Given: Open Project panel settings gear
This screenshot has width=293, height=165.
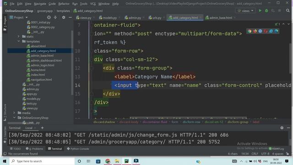Looking at the screenshot, I should [64, 17].
